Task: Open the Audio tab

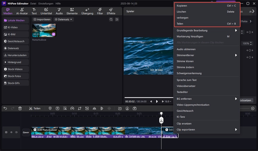Action: [x=59, y=11]
